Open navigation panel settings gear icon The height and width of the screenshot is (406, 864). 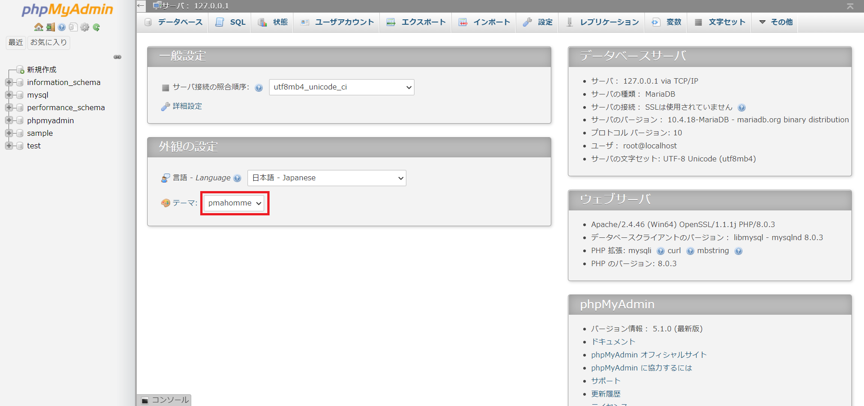pyautogui.click(x=85, y=27)
